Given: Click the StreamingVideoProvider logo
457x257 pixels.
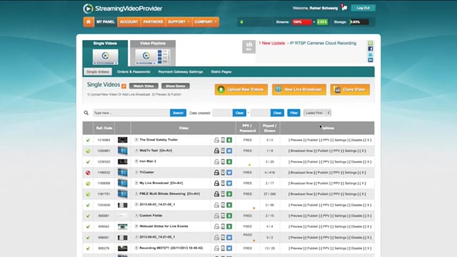Looking at the screenshot, I should 122,9.
